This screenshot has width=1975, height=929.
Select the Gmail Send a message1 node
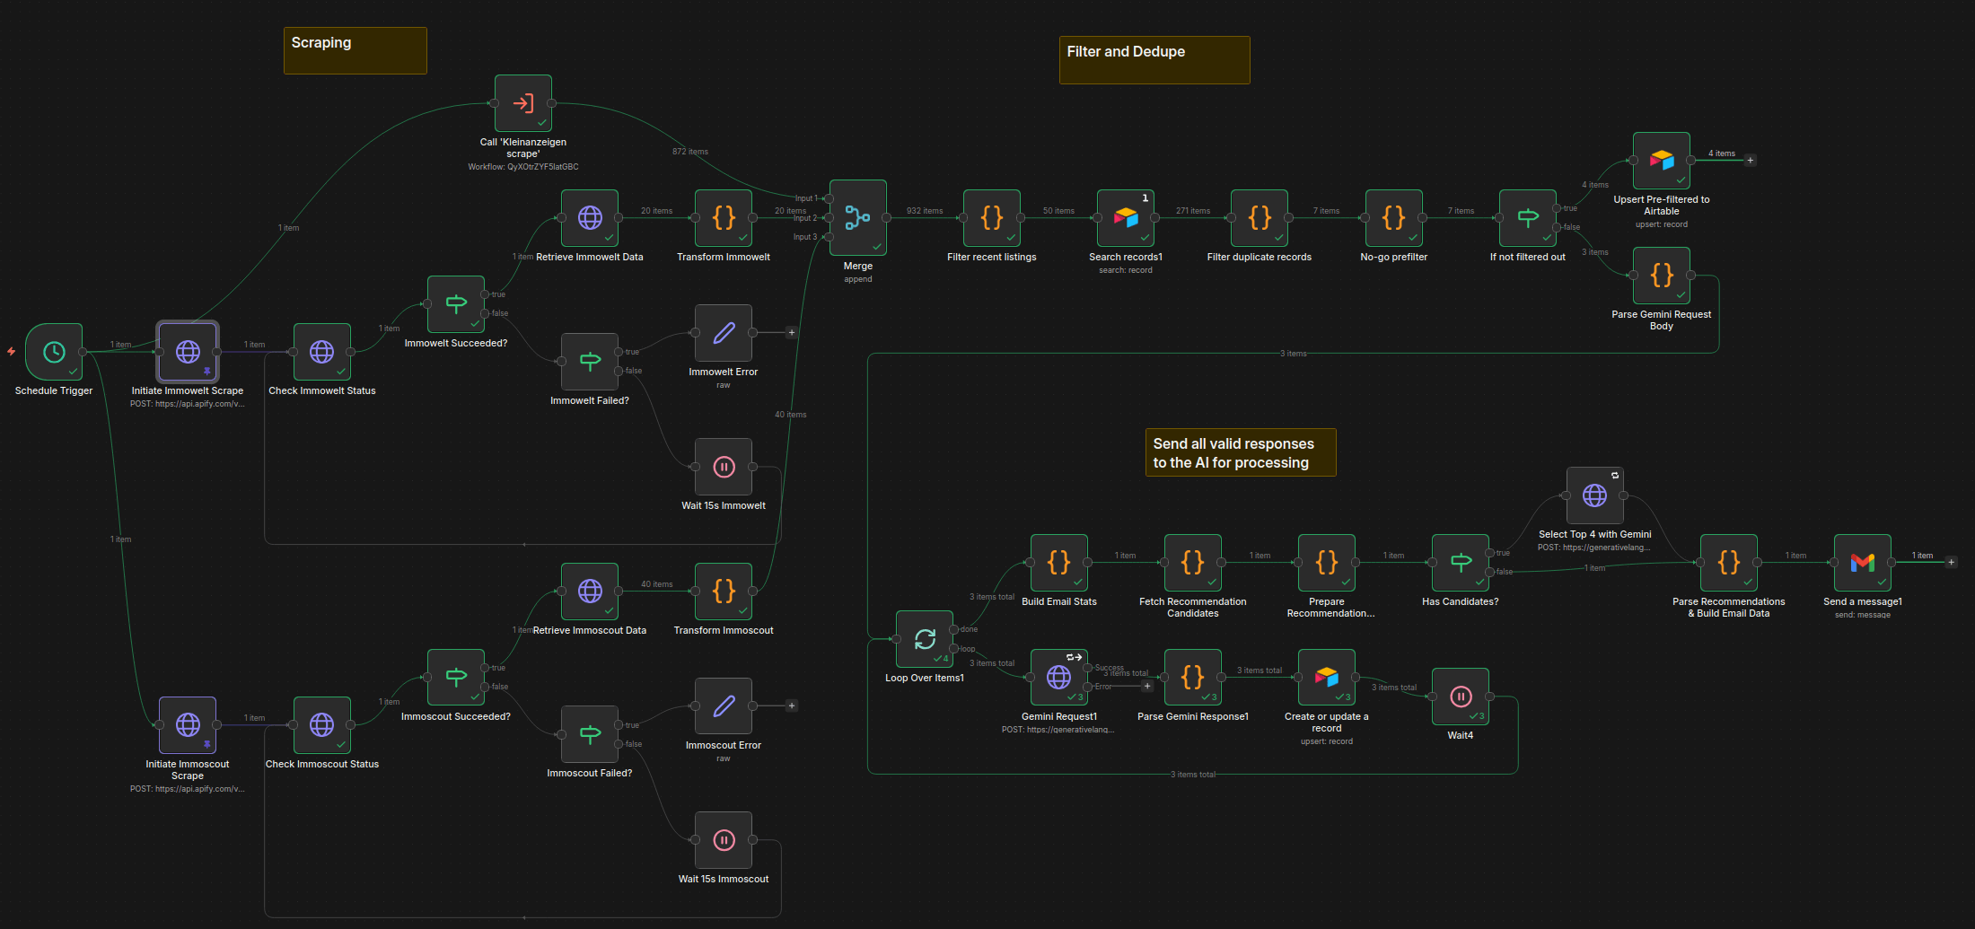1862,564
